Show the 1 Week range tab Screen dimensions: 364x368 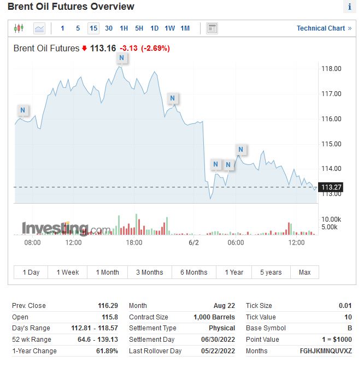[x=68, y=272]
